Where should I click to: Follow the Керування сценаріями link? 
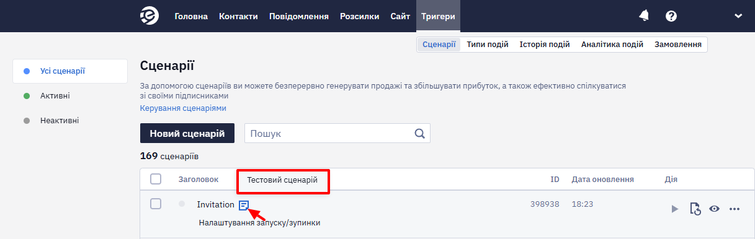tap(184, 108)
